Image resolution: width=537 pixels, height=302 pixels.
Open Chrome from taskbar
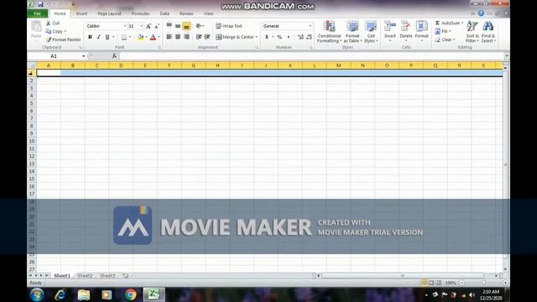tap(130, 294)
